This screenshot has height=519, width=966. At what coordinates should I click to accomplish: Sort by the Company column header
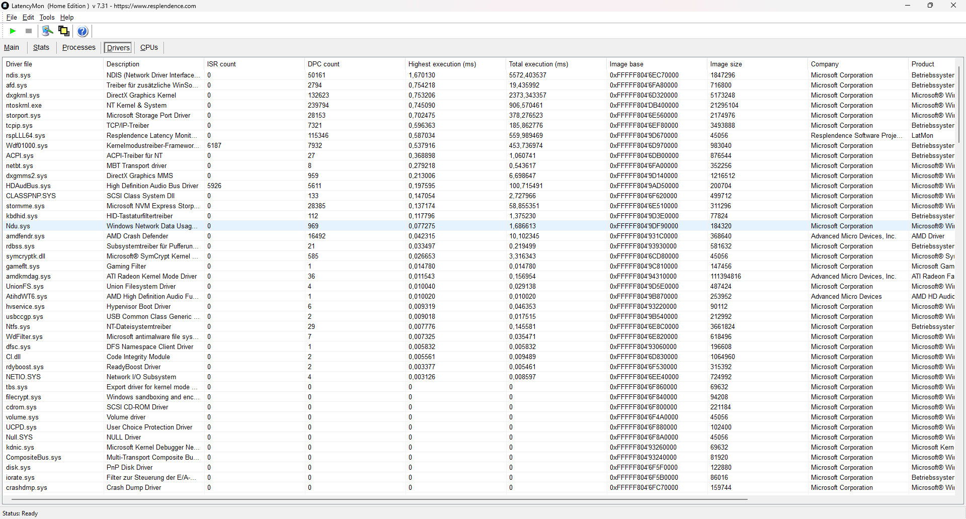858,64
